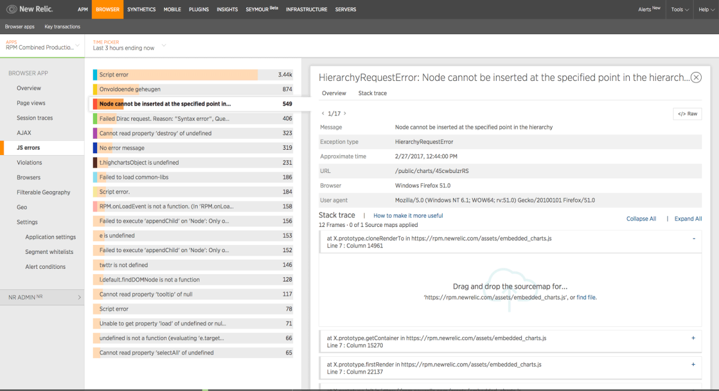Go to Browser apps subnav
Screen dimensions: 719x391
pyautogui.click(x=20, y=27)
